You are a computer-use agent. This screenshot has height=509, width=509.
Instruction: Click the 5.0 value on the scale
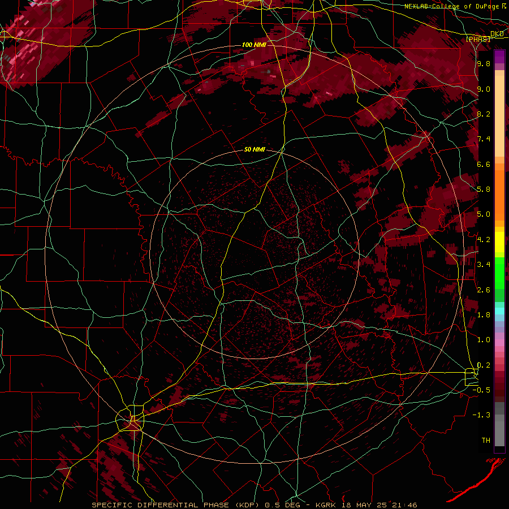point(484,214)
